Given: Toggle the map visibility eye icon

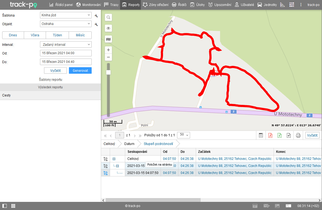Looking at the screenshot, I should 108,28.
